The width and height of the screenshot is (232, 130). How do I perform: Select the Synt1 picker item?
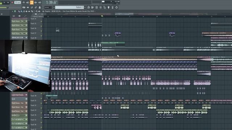click(x=19, y=99)
